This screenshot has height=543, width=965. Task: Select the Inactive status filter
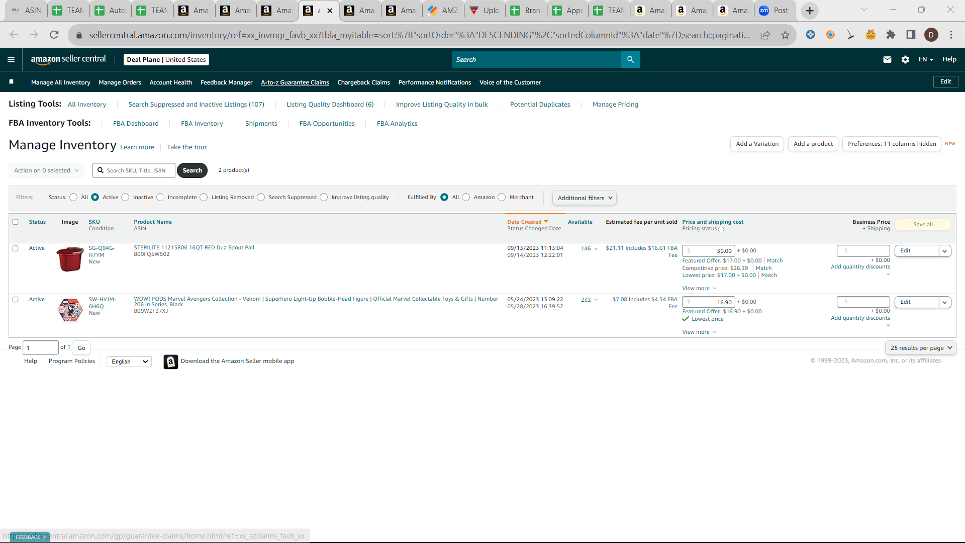125,197
